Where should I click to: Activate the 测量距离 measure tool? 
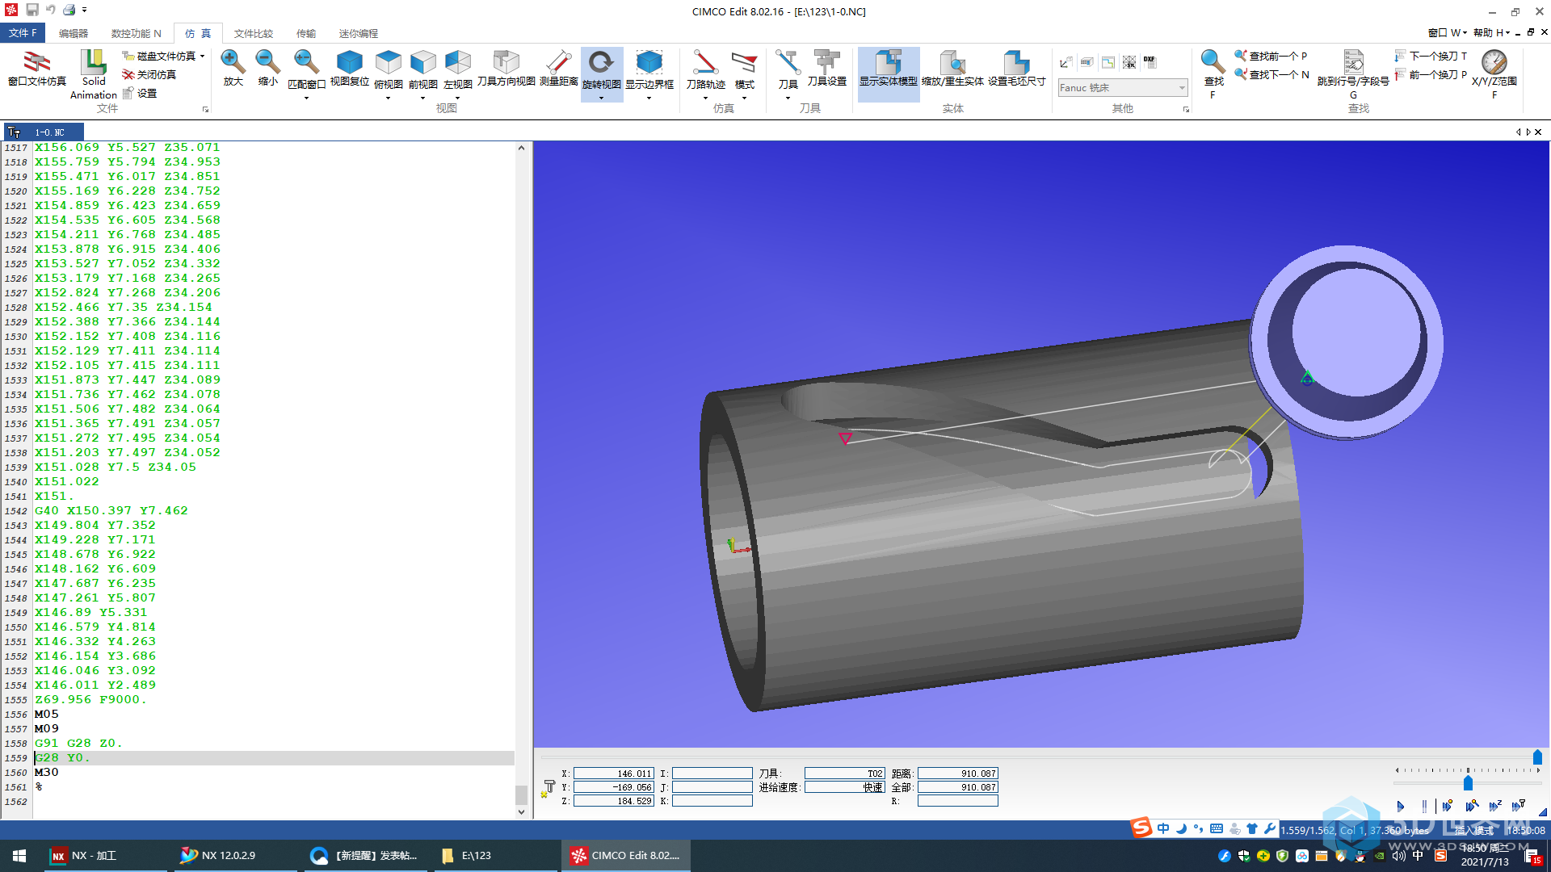point(559,69)
